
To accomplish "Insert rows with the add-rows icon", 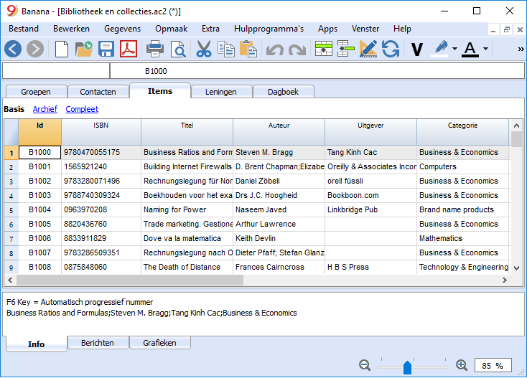I will coord(324,49).
